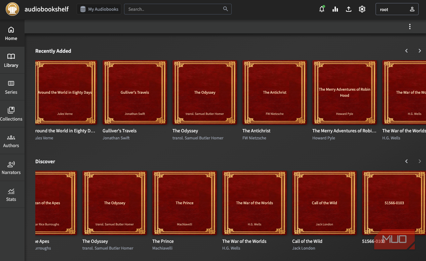Open The Odyssey cover in Recently Added
This screenshot has width=426, height=261.
click(x=205, y=92)
